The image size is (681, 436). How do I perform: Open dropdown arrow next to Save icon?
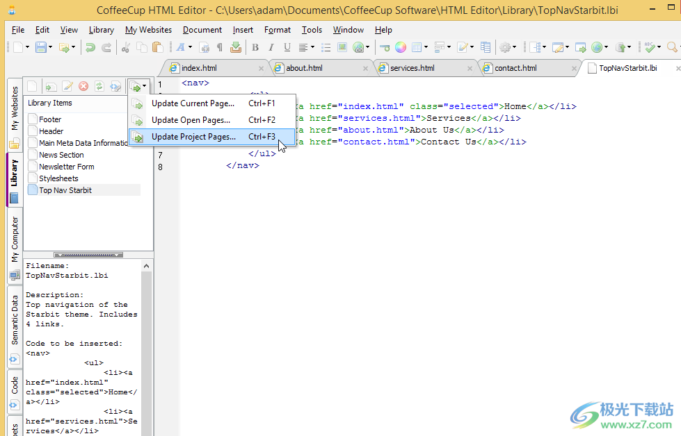click(x=50, y=47)
